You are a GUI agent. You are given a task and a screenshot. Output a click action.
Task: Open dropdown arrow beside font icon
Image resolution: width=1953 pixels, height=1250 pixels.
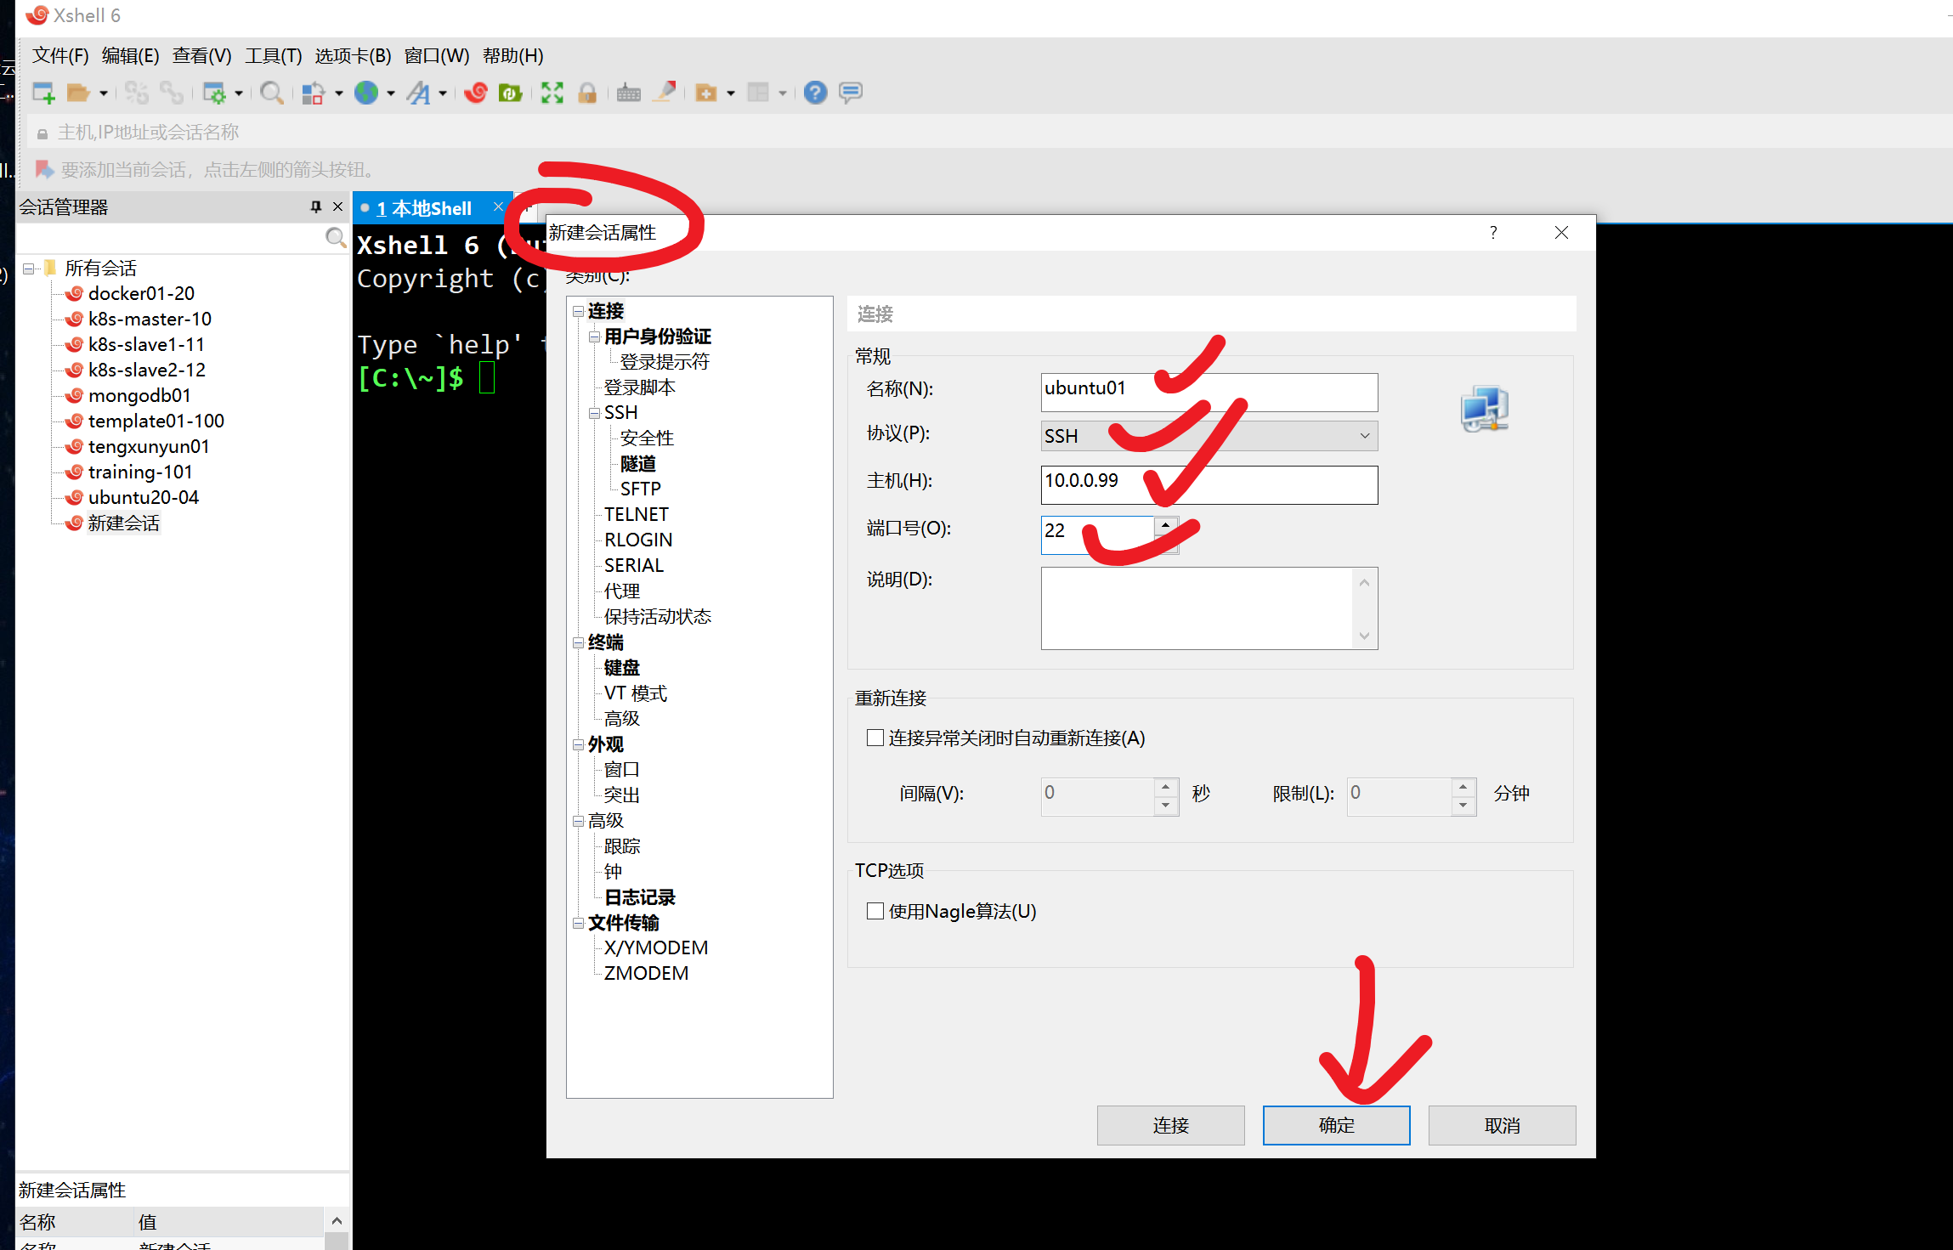pyautogui.click(x=443, y=93)
